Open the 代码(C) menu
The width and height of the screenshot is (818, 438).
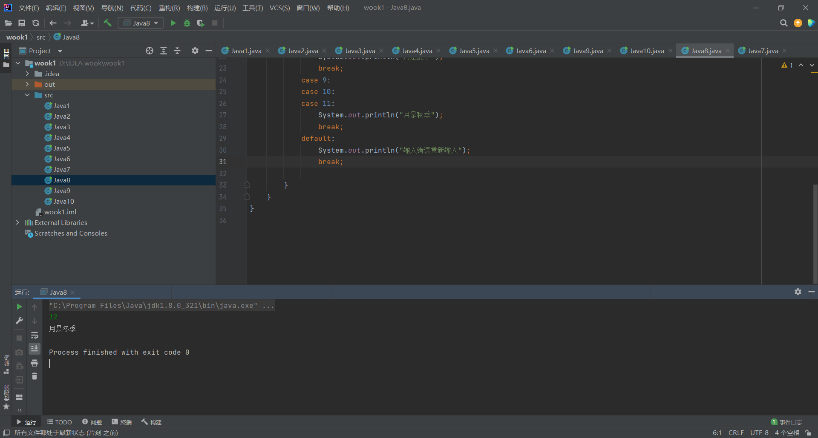pyautogui.click(x=141, y=8)
